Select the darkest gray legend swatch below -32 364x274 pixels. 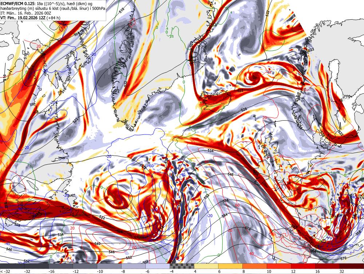12,266
